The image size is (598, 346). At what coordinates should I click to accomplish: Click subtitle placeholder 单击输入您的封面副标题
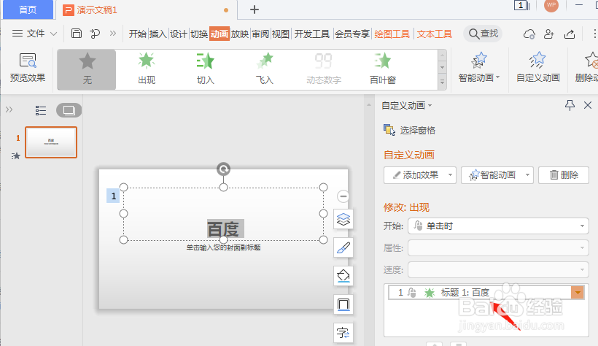[223, 248]
